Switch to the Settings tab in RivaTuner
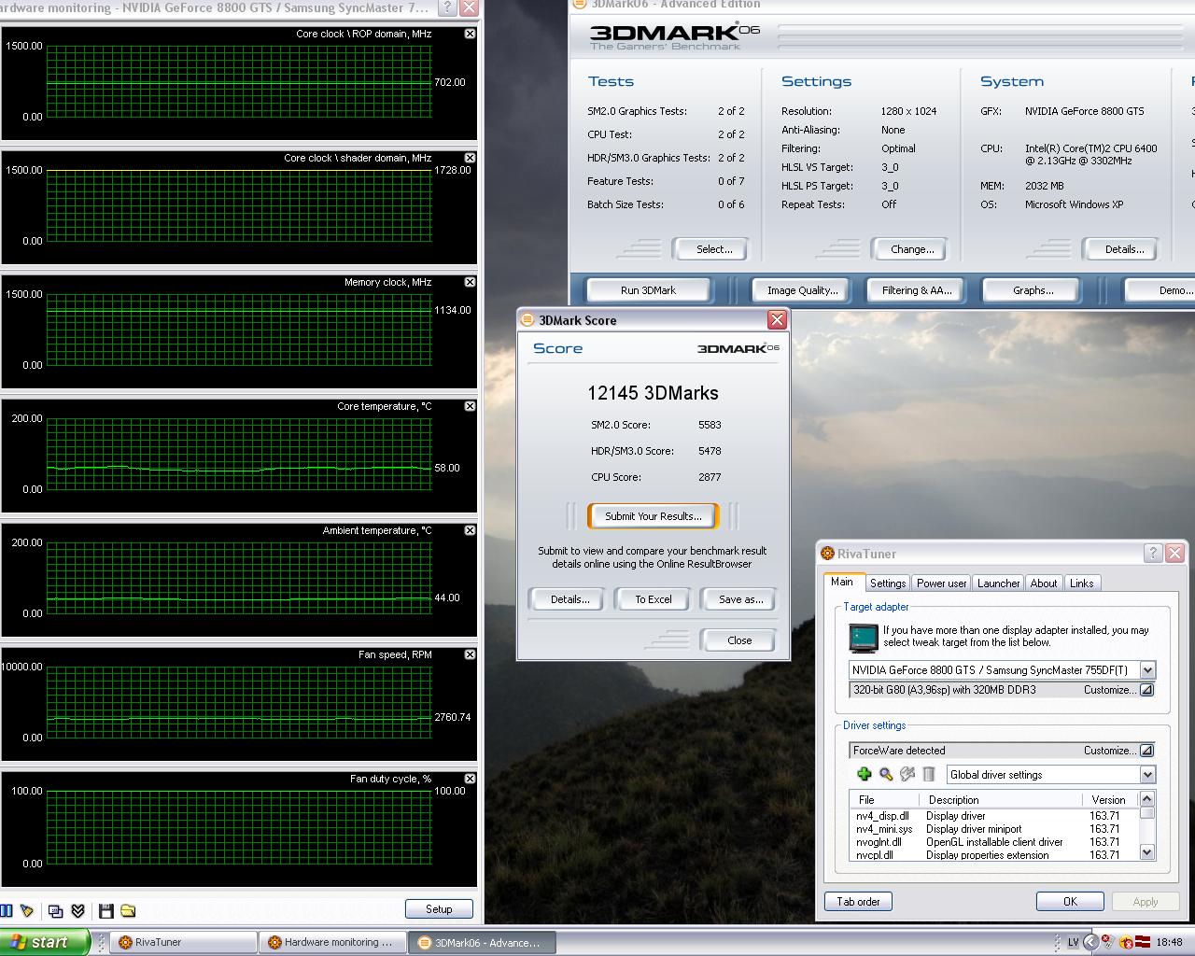 click(x=888, y=583)
